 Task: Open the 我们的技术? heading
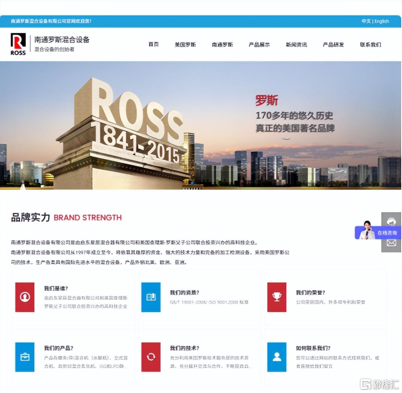185,348
